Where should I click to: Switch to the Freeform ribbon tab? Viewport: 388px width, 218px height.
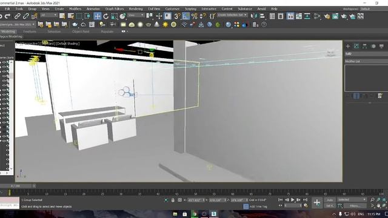pyautogui.click(x=30, y=31)
